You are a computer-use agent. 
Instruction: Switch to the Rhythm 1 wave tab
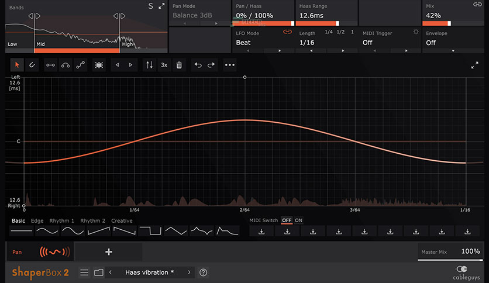click(61, 221)
